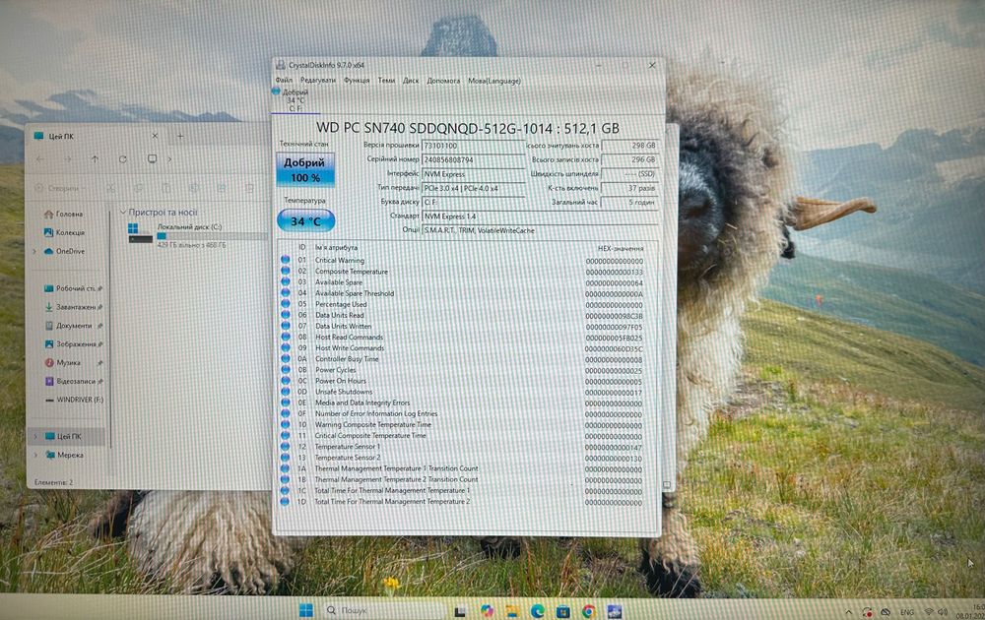Go up one level in File Explorer

(x=95, y=159)
